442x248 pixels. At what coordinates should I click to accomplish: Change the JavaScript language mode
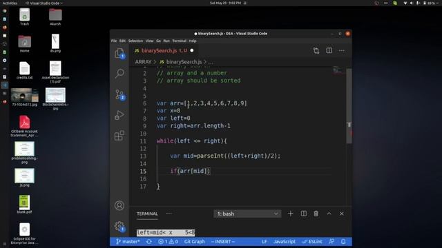coord(284,242)
